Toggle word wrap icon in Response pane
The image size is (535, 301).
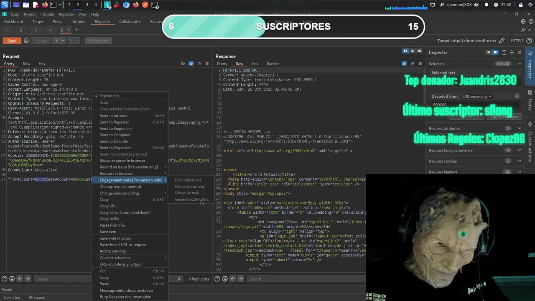point(404,64)
